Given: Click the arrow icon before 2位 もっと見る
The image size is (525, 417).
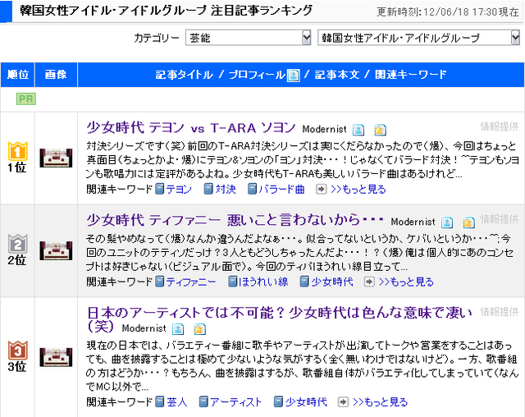Looking at the screenshot, I should click(369, 282).
